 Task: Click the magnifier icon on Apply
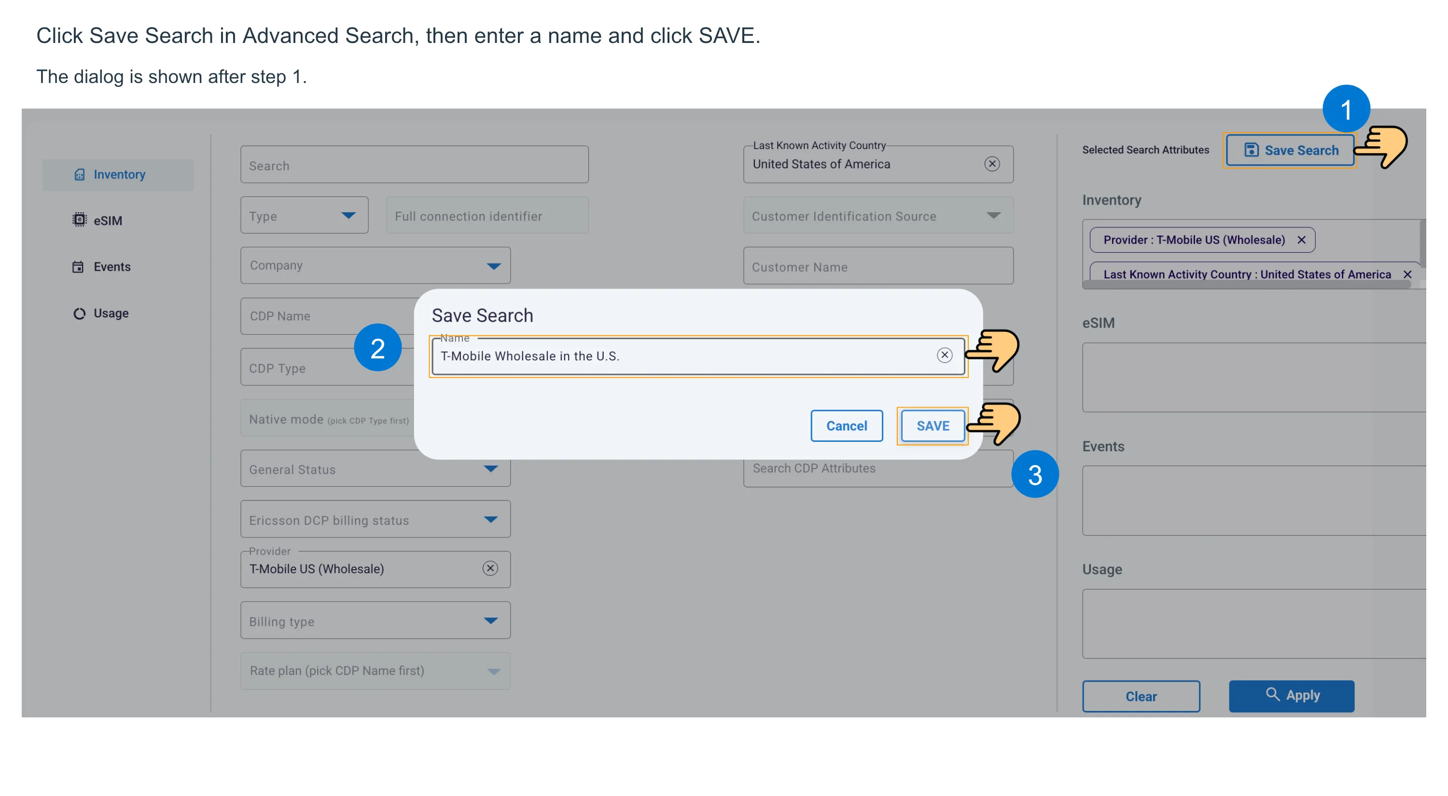pyautogui.click(x=1272, y=694)
